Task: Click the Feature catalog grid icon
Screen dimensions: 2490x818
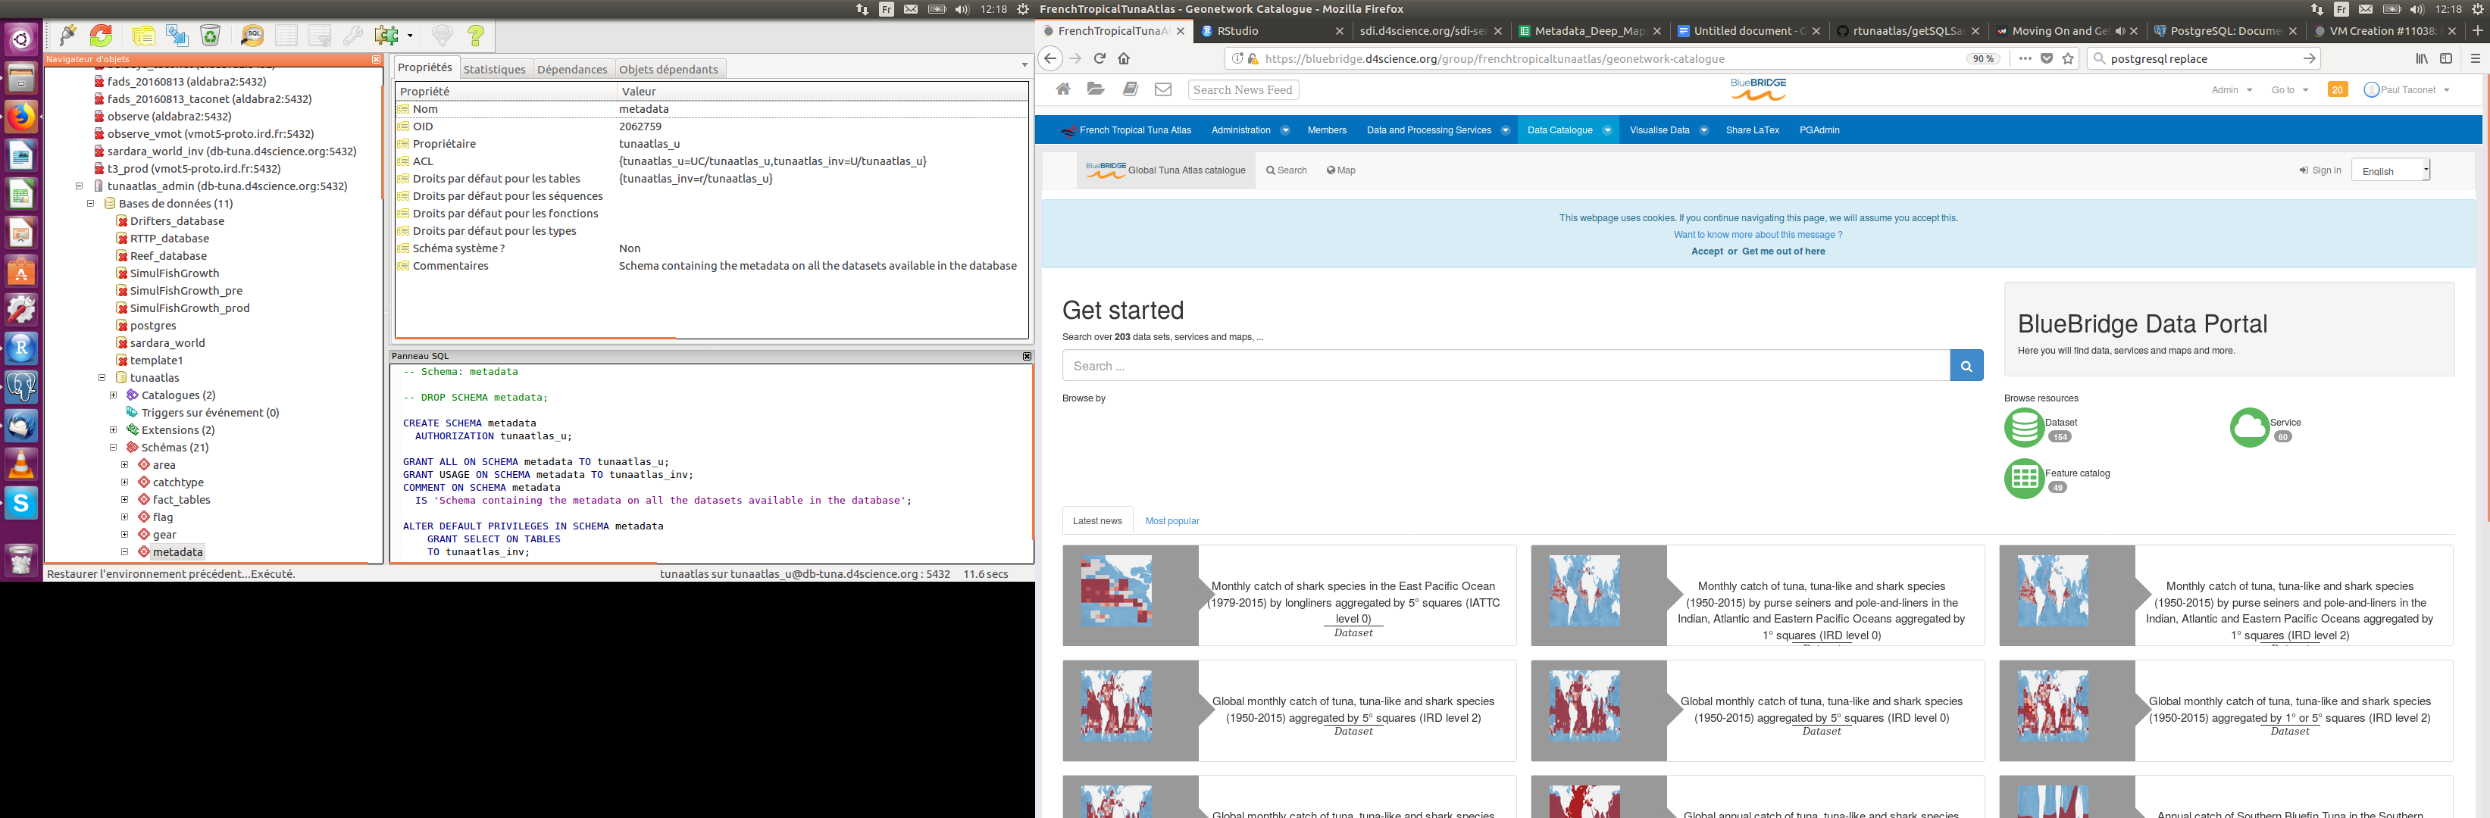Action: pyautogui.click(x=2023, y=479)
